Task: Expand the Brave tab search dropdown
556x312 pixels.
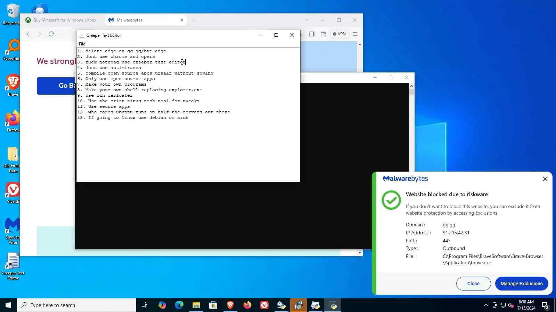Action: click(306, 20)
